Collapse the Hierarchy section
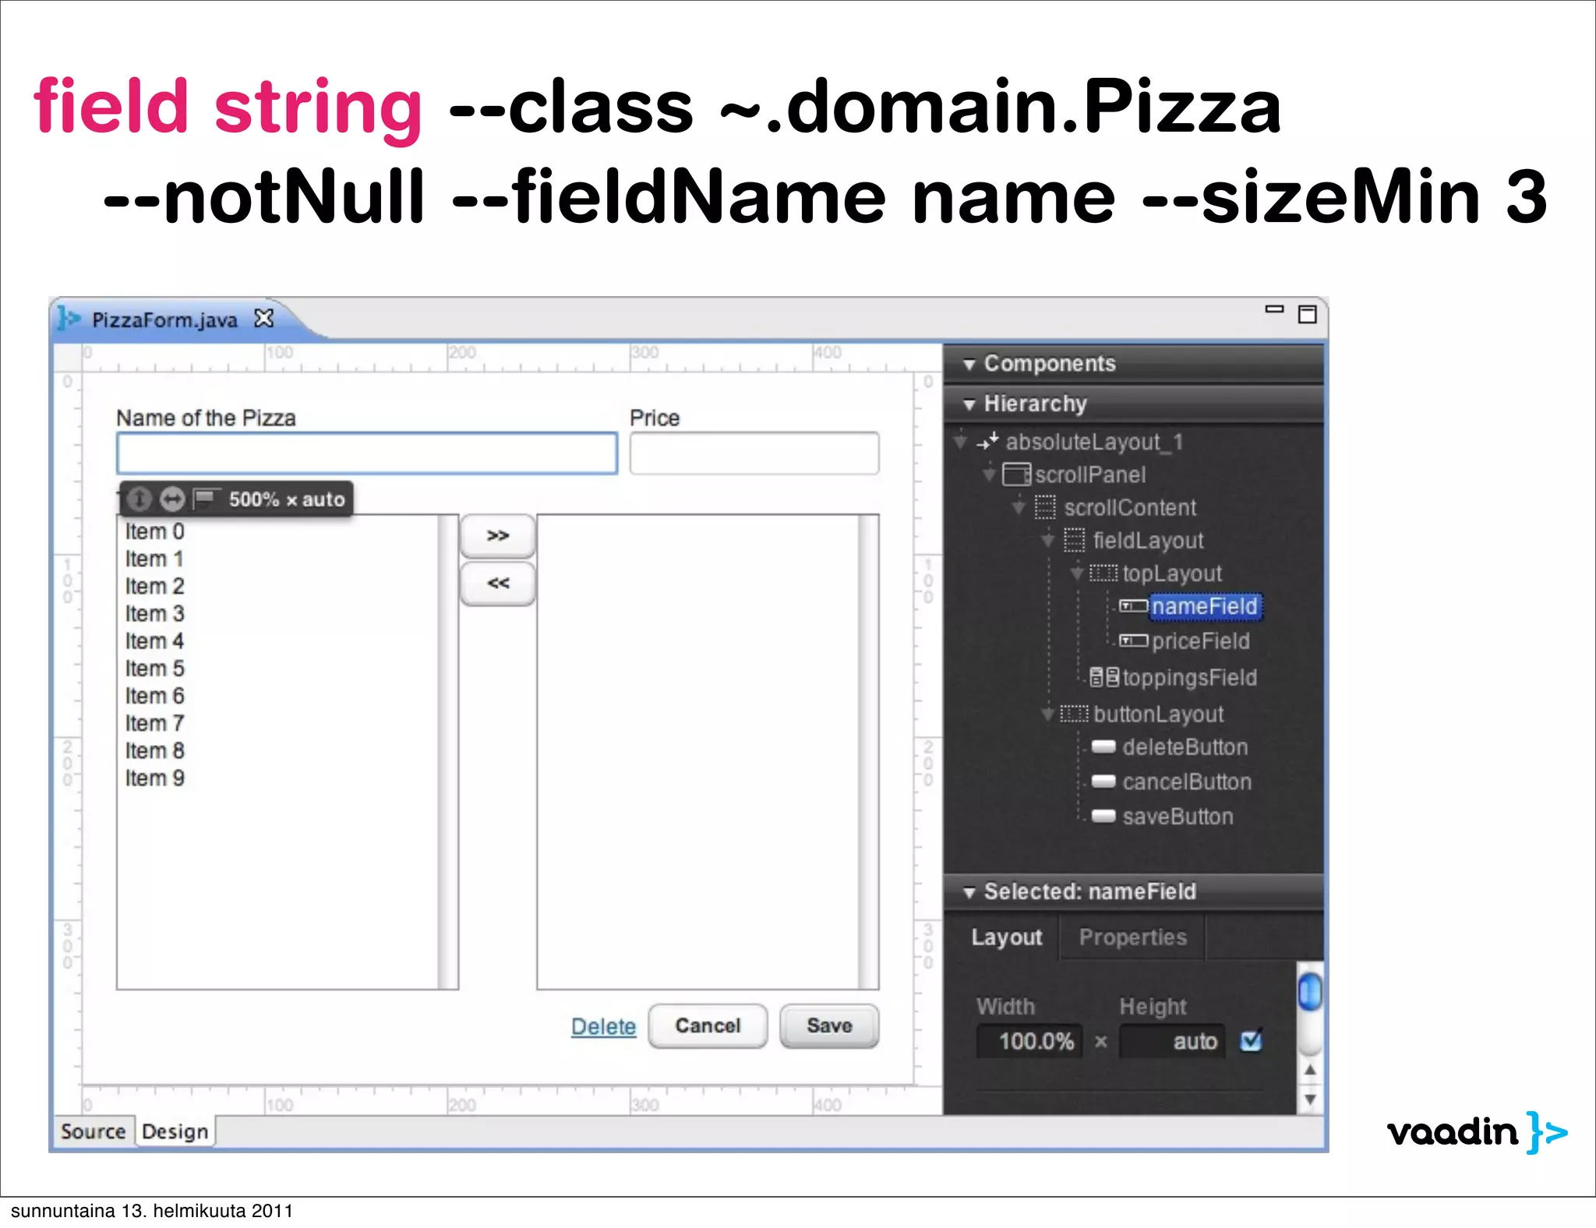Image resolution: width=1596 pixels, height=1228 pixels. click(969, 404)
